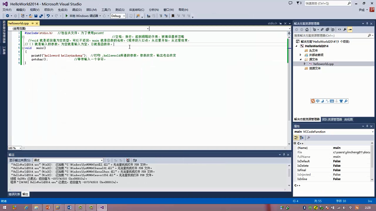Screen dimensions: 376x211
Task: Click the Find in Files toolbar icon
Action: [x=138, y=16]
